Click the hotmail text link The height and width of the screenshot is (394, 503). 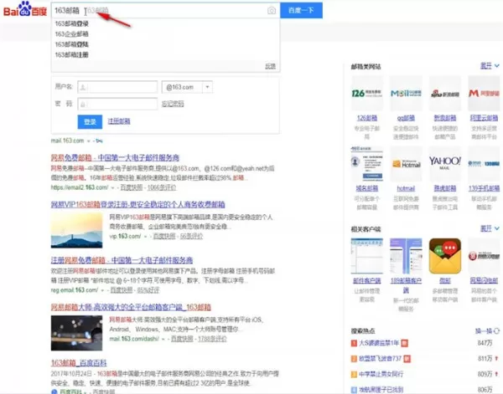406,188
